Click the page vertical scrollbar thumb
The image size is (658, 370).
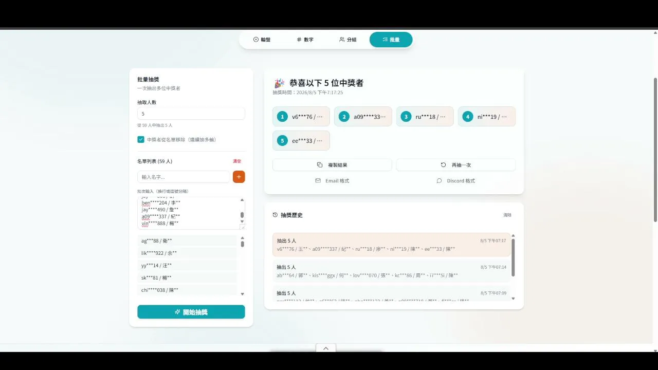pos(655,150)
